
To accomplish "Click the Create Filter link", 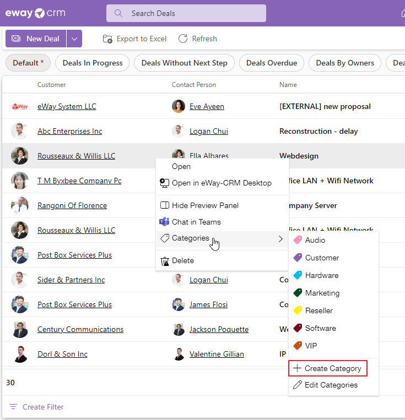I will pos(43,407).
